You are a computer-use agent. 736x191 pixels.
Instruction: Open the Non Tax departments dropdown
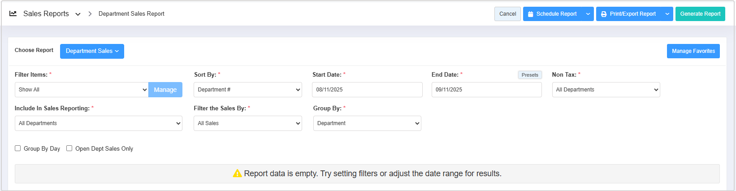pos(606,90)
